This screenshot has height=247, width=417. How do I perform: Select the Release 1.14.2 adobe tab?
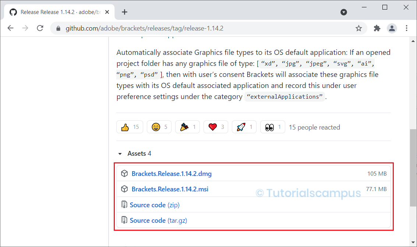point(60,12)
